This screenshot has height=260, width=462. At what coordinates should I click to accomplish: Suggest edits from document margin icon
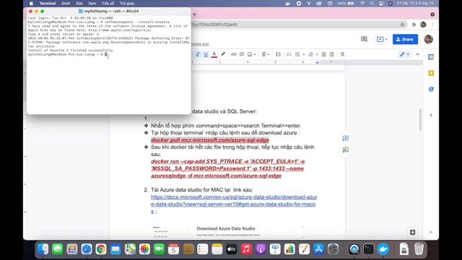point(346,150)
